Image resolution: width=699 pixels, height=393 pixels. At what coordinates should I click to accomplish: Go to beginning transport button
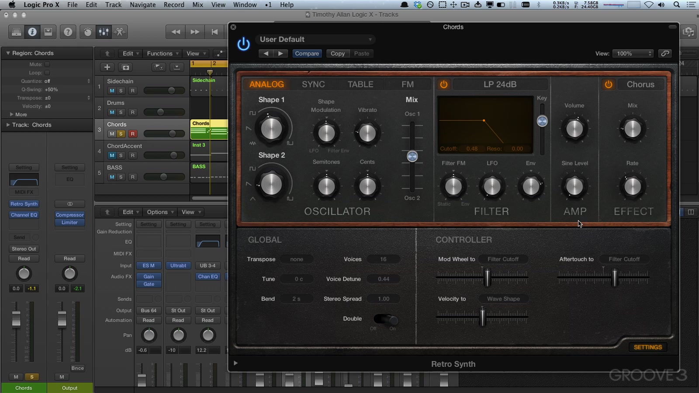click(x=215, y=32)
